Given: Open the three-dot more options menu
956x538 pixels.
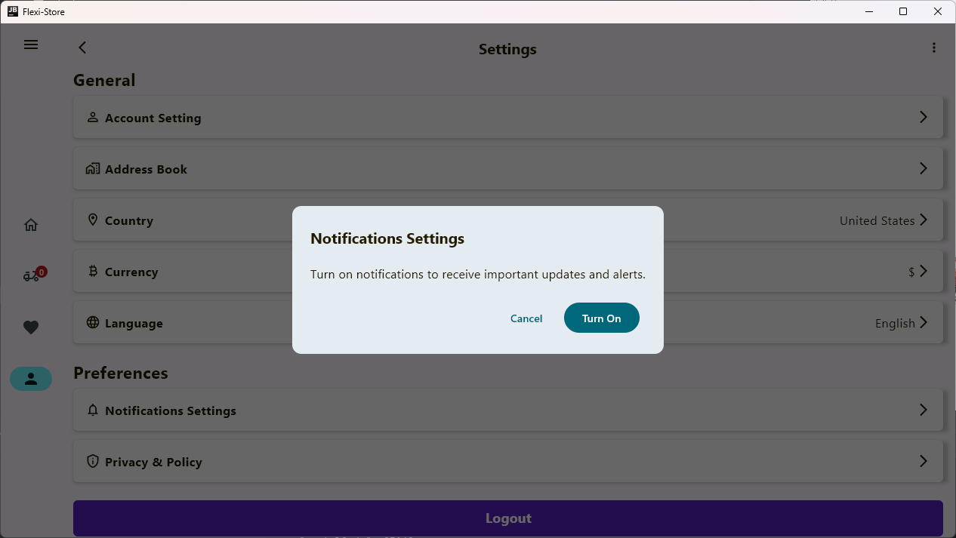Looking at the screenshot, I should [934, 48].
